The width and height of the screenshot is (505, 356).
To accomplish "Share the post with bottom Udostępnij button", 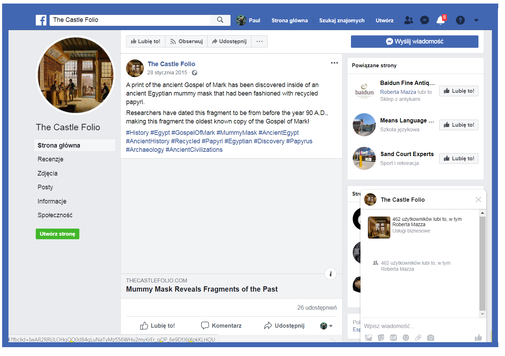I will [x=284, y=326].
